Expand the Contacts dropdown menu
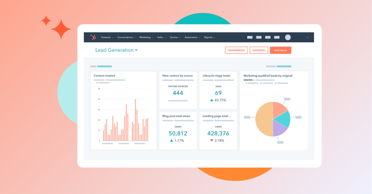 point(107,37)
